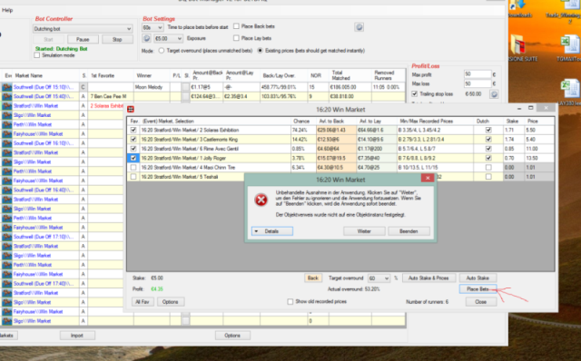Viewport: 581px width, 361px height.
Task: Click the Max loss input field
Action: click(x=478, y=83)
